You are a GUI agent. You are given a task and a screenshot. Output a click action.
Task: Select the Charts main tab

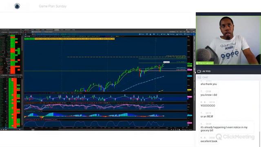pyautogui.click(x=57, y=30)
